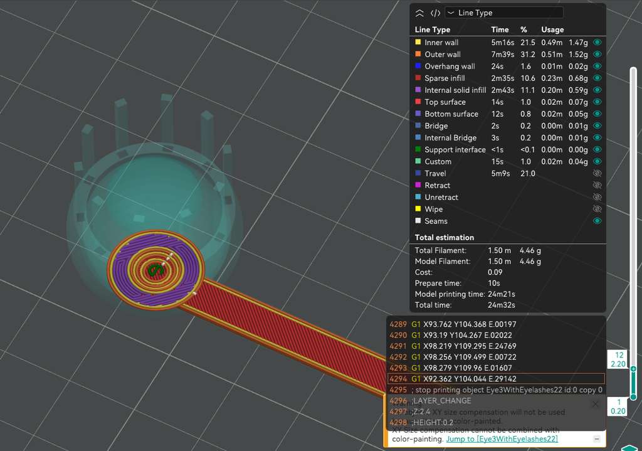Select G-code line 4296 LAYER_CHANGE
Image resolution: width=642 pixels, height=451 pixels.
coord(496,401)
